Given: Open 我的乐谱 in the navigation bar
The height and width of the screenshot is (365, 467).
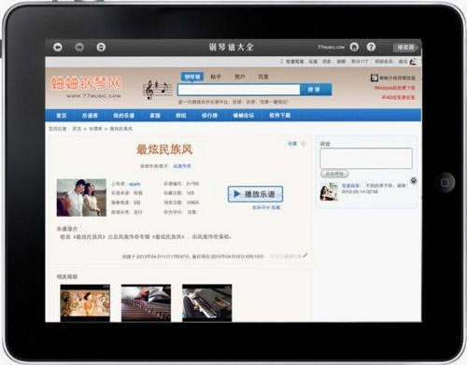Looking at the screenshot, I should point(123,116).
